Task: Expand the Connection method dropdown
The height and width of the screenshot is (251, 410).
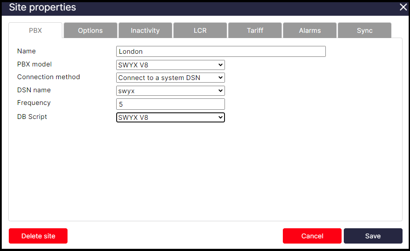Action: coord(171,78)
